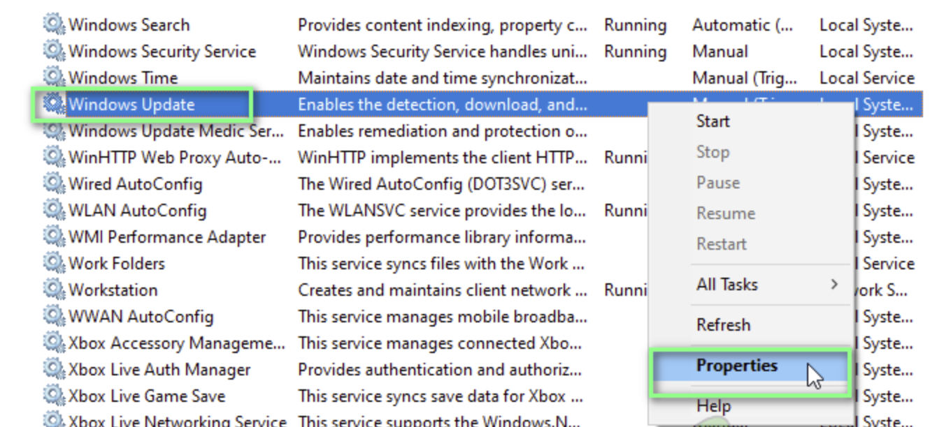Click 'This service manages connected Xbo...' description

tap(440, 343)
